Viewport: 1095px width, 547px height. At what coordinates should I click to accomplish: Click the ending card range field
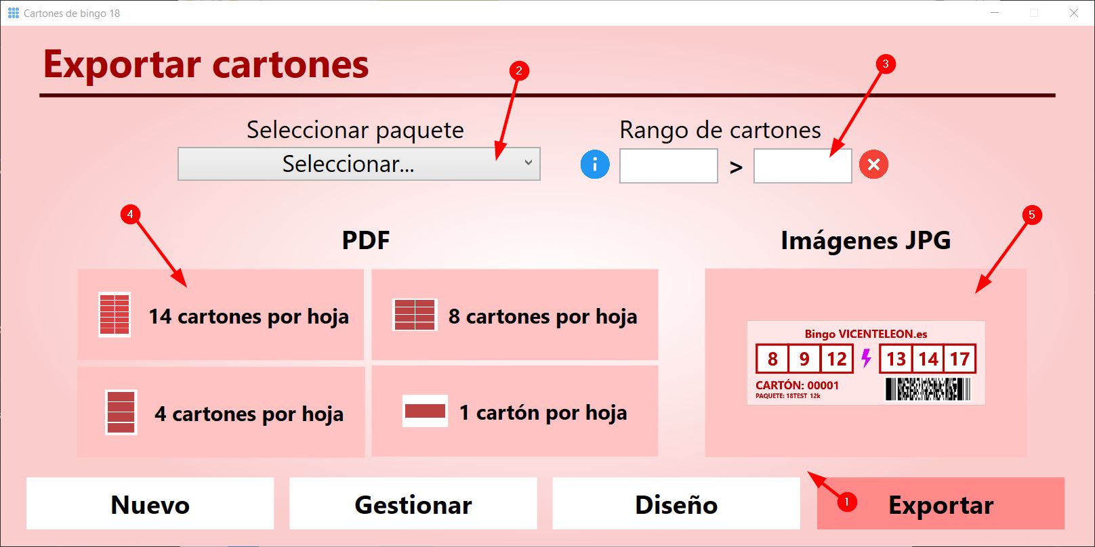[802, 166]
